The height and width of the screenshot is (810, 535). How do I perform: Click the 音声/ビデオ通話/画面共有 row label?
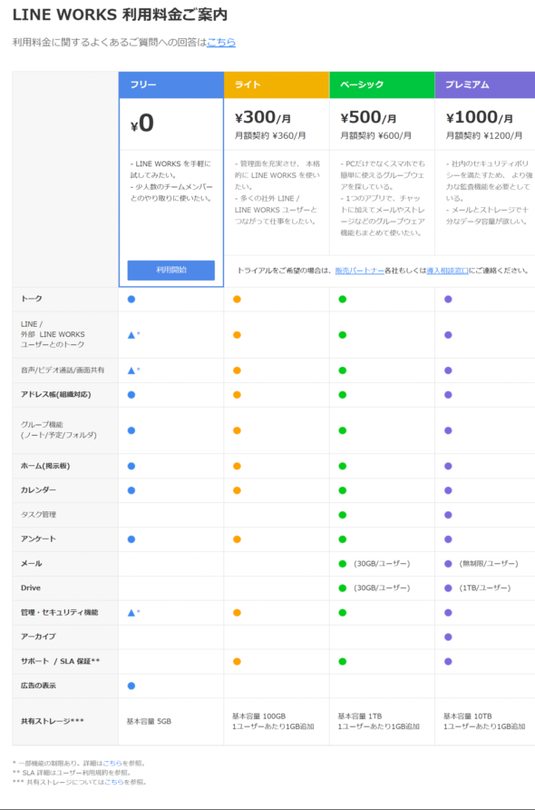click(x=63, y=370)
